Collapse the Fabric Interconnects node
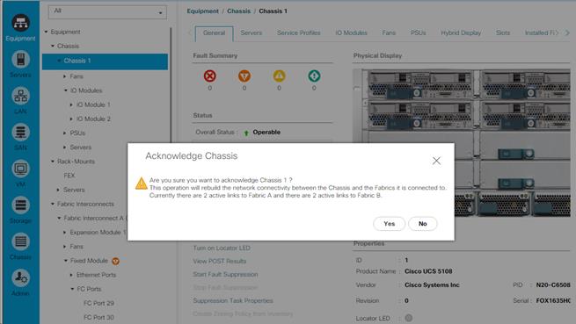 (x=53, y=204)
